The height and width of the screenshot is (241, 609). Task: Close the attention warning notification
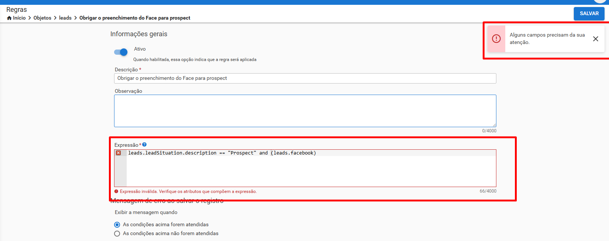[596, 39]
